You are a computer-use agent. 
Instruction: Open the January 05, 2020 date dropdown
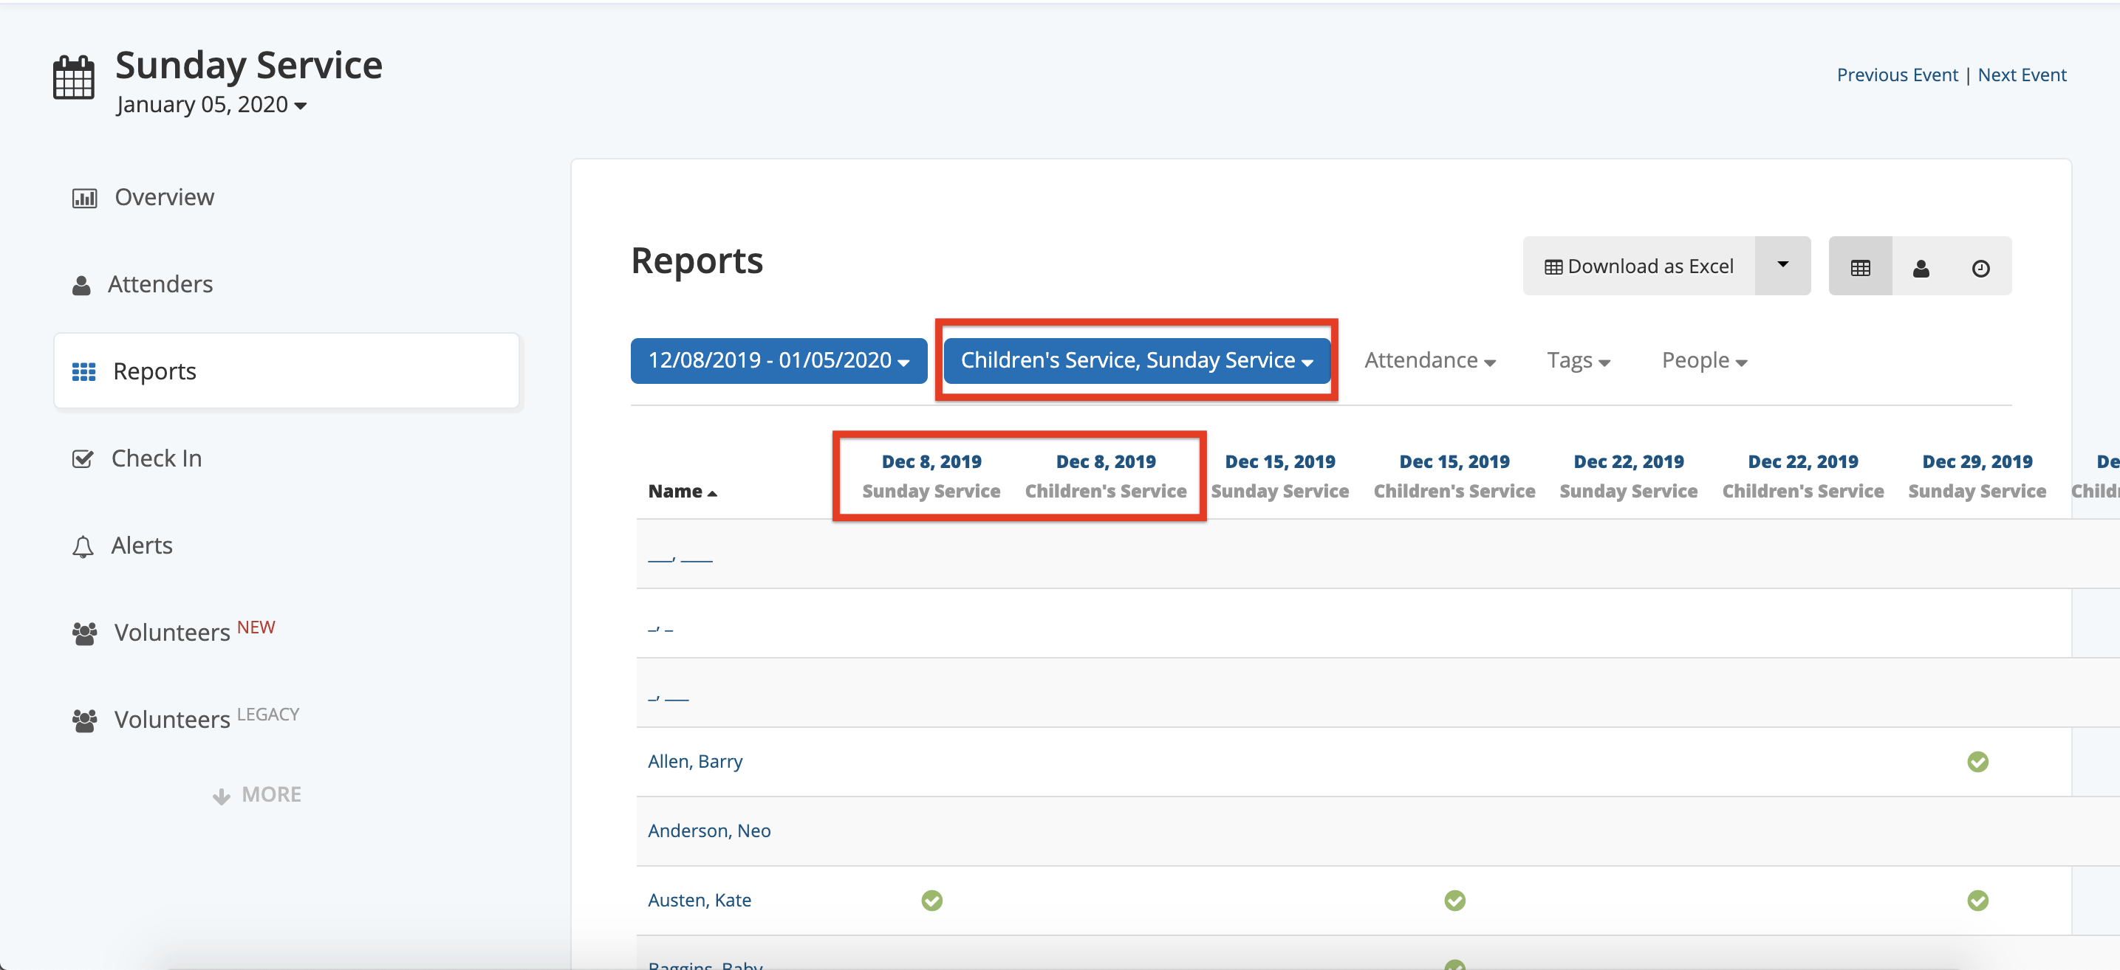click(x=211, y=105)
